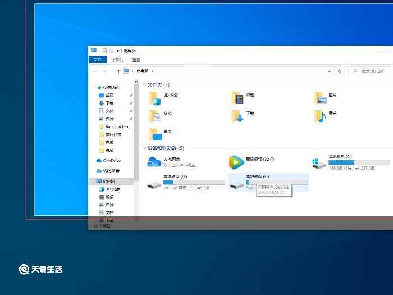This screenshot has width=393, height=295.
Task: Switch to the 计算机 ribbon tab
Action: point(117,60)
